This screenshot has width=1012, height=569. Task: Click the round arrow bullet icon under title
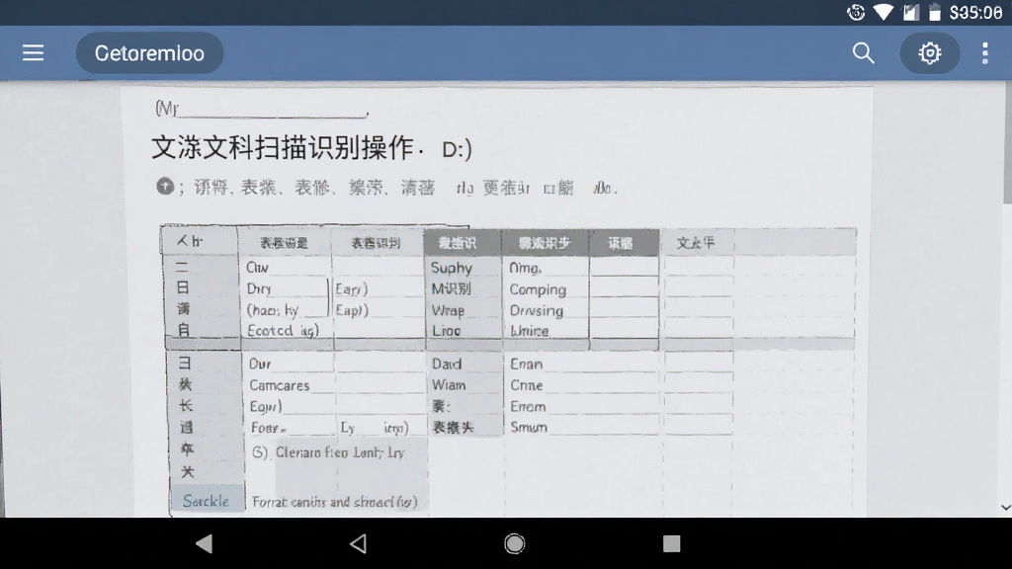click(165, 187)
